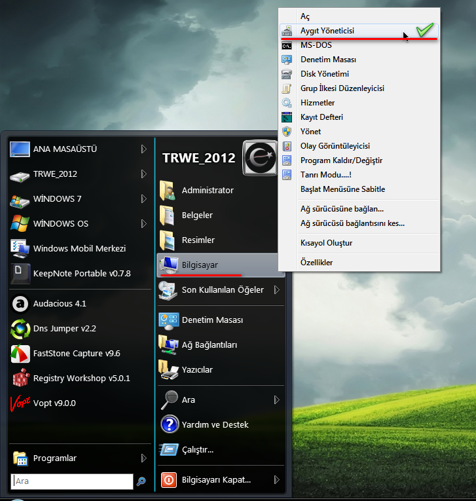Click the Disk Yönetimi drive icon
Screen dimensions: 476x501
point(287,74)
